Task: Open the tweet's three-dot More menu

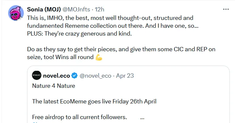Action: [226, 9]
